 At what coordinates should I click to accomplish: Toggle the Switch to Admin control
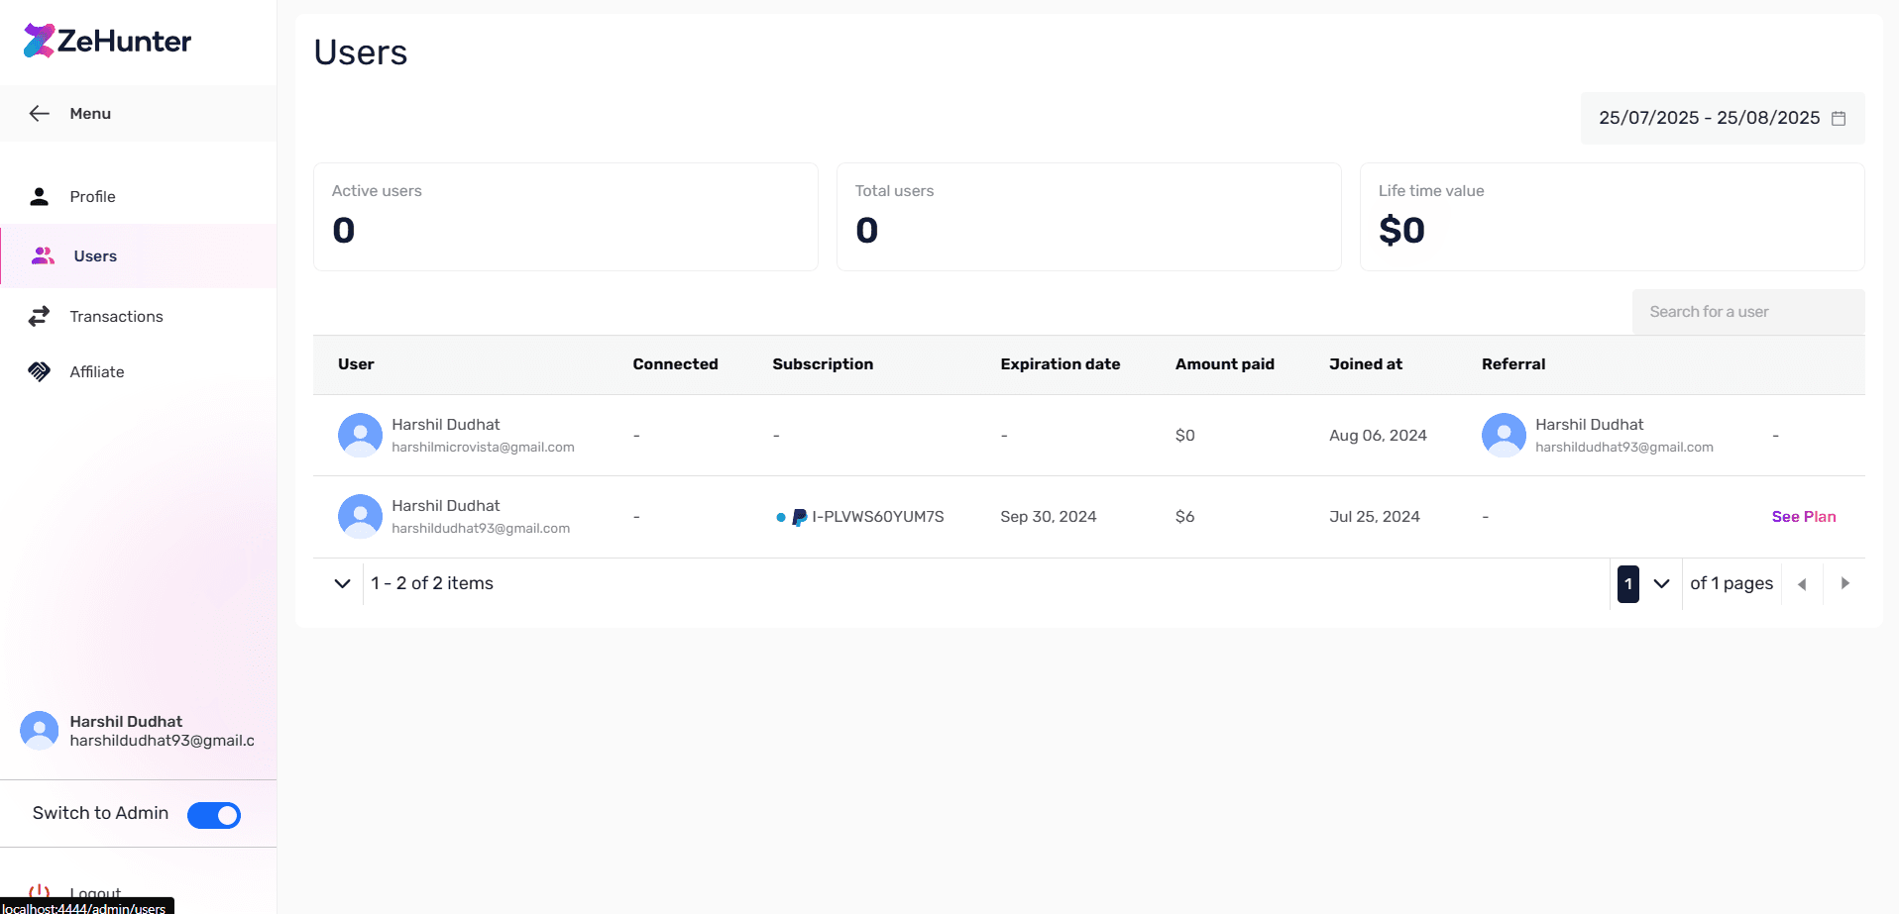214,814
